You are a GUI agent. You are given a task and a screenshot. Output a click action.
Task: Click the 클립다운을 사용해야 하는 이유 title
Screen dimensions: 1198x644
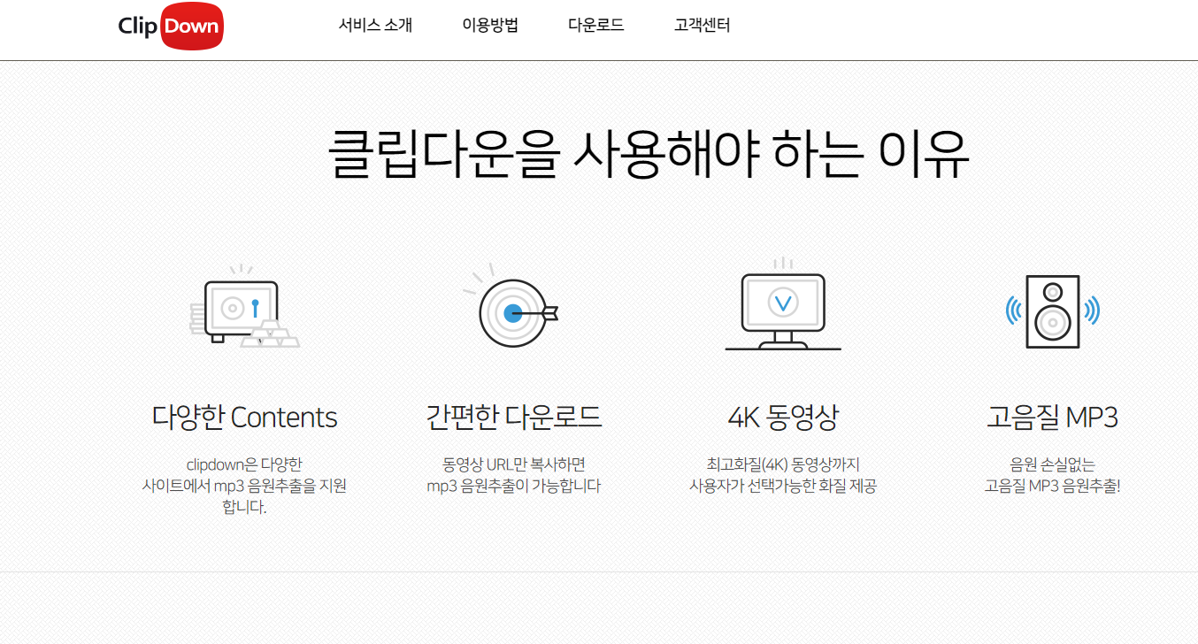coord(649,154)
